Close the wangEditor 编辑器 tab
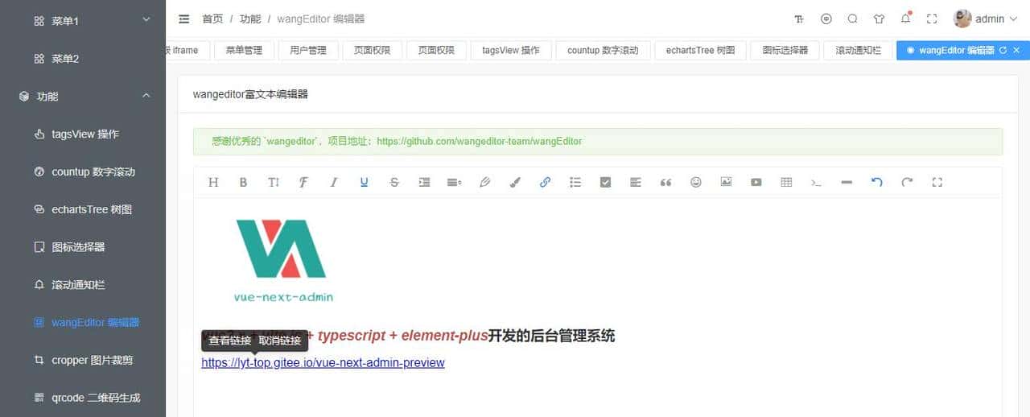Screen dimensions: 1030x417 click(1016, 50)
